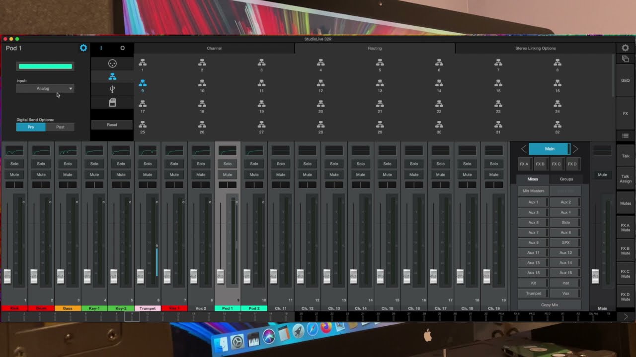Open Stereo Linking Options tab

click(535, 48)
